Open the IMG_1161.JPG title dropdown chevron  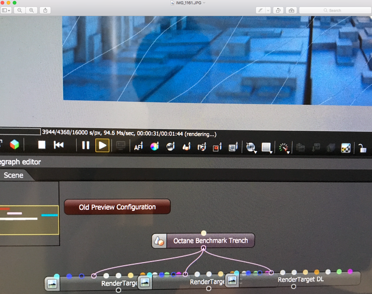(204, 3)
